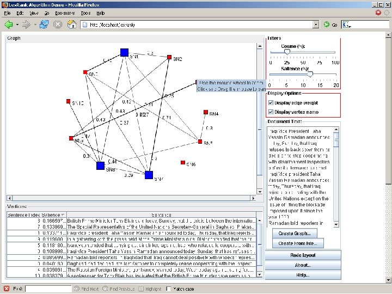Viewport: 392px width, 294px height.
Task: Click the Create Graph... button
Action: tap(295, 233)
